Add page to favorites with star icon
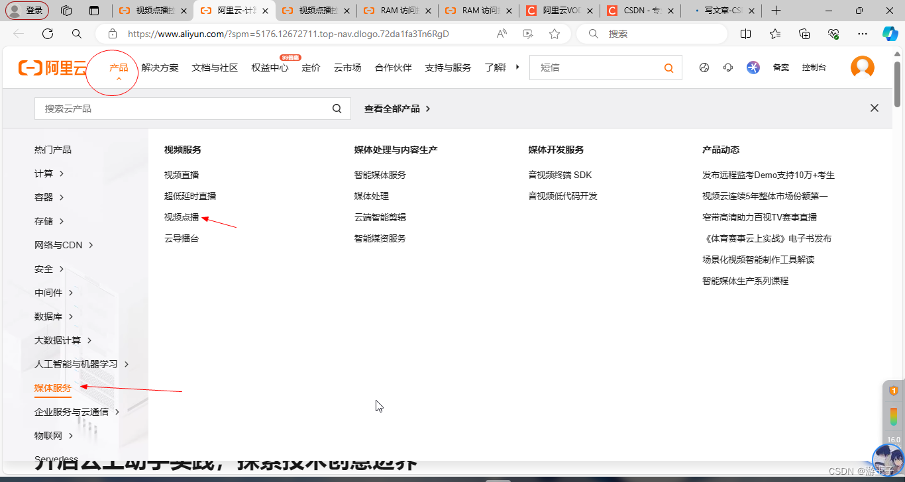 tap(555, 34)
